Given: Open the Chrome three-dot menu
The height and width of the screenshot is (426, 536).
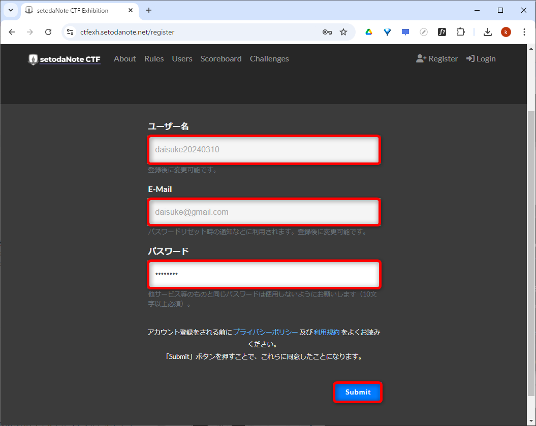Looking at the screenshot, I should pos(524,31).
